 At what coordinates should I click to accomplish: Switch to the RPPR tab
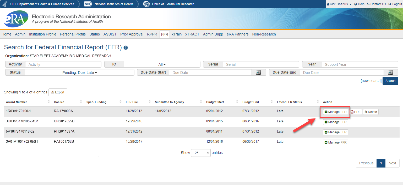click(152, 34)
